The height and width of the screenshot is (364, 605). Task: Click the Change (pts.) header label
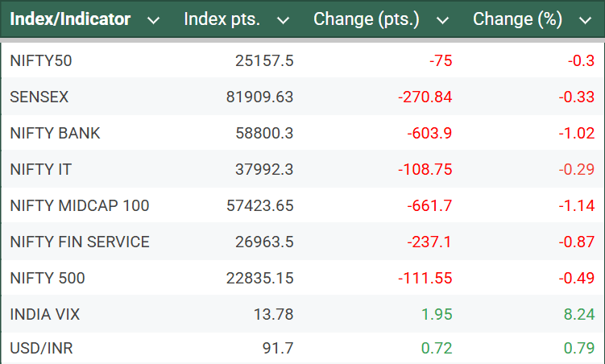[x=367, y=19]
